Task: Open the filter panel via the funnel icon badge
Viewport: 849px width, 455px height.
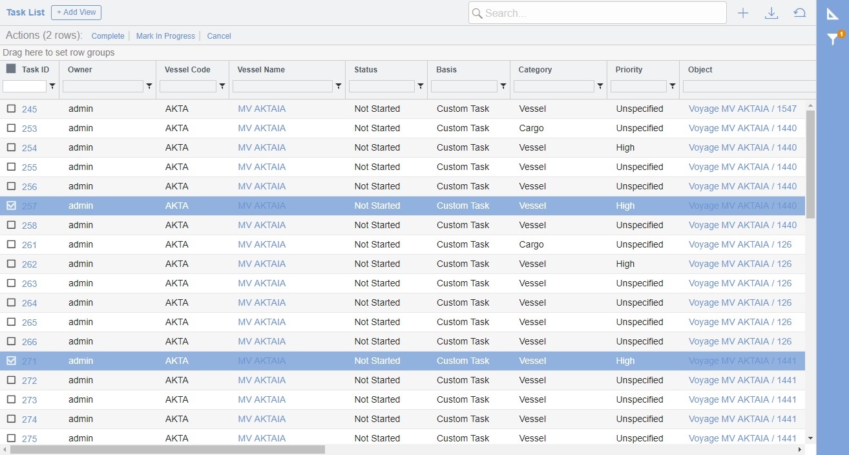Action: (833, 39)
